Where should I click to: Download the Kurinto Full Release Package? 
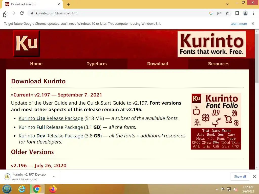[x=51, y=127]
